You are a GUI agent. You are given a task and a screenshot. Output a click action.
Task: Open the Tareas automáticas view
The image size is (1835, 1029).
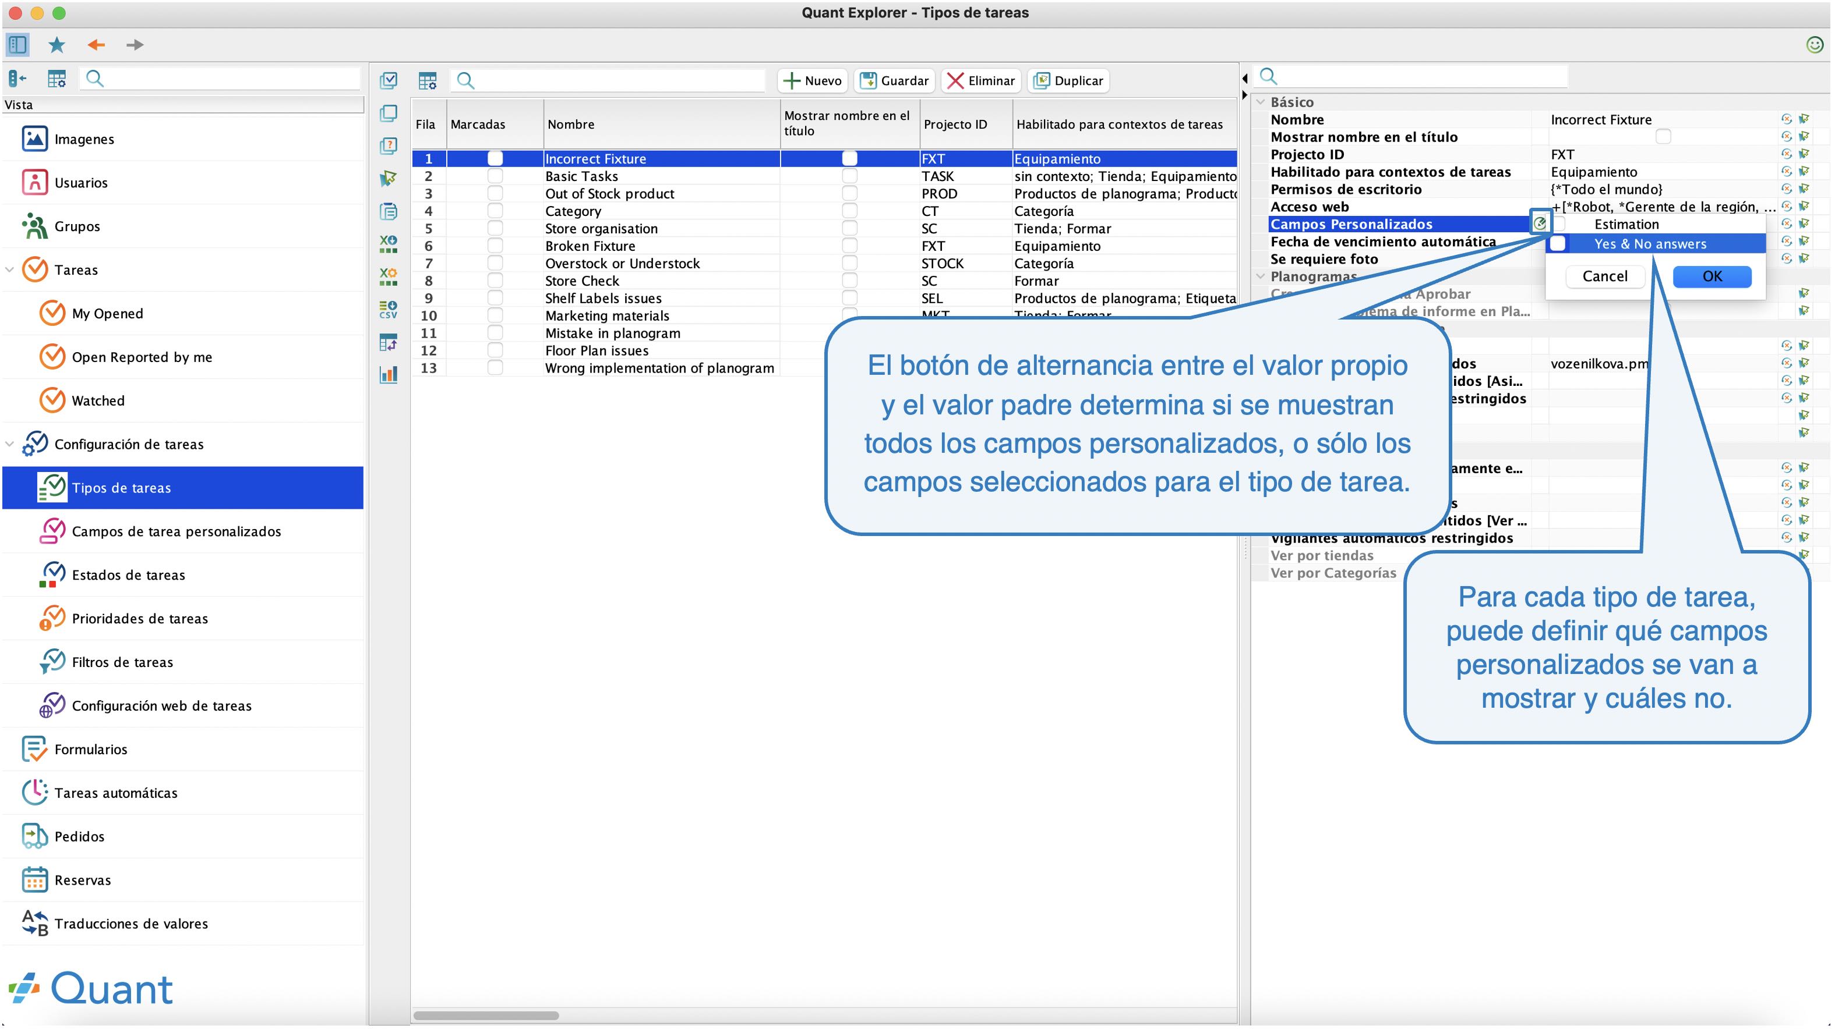coord(182,792)
